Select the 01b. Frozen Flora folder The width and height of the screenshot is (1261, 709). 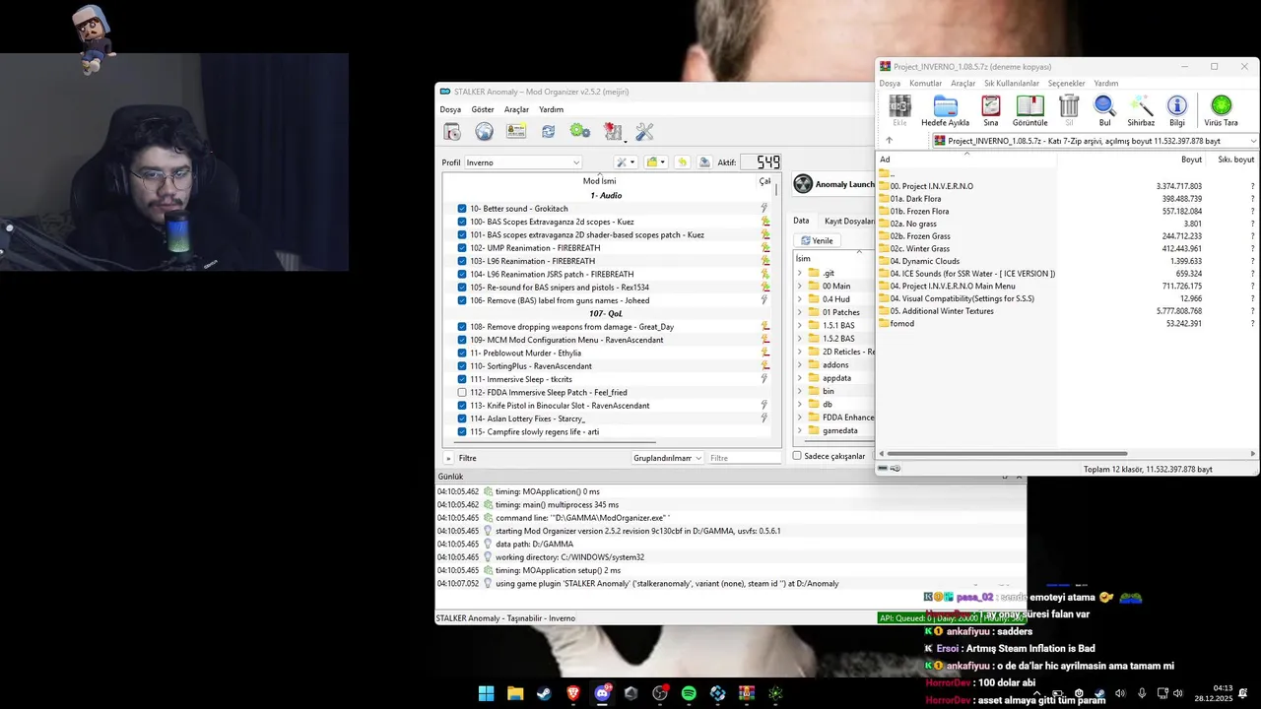(x=919, y=212)
